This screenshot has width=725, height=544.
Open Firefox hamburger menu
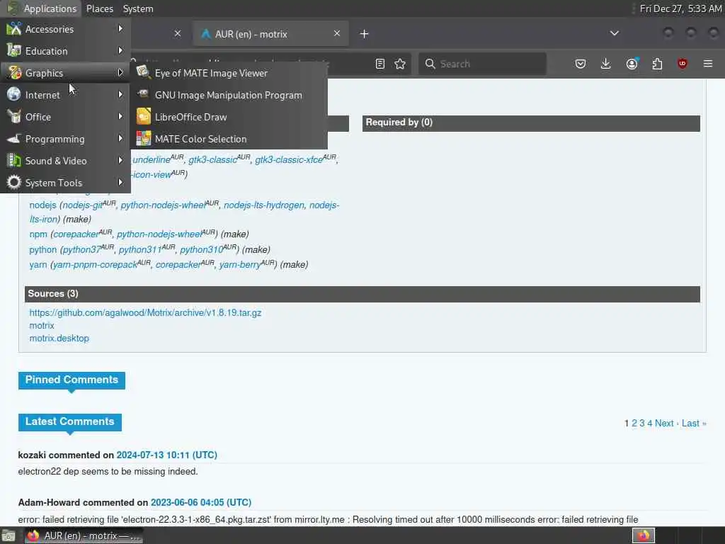708,64
